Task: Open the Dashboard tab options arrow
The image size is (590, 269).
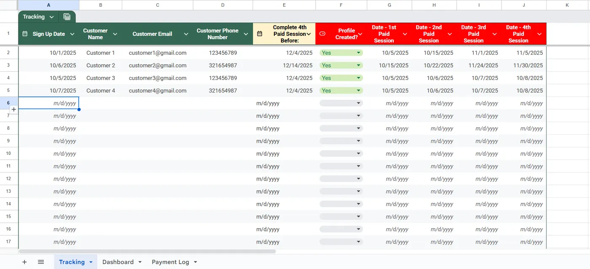Action: point(140,262)
